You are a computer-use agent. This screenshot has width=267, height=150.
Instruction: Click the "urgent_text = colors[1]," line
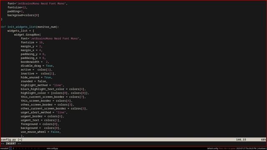(41, 120)
